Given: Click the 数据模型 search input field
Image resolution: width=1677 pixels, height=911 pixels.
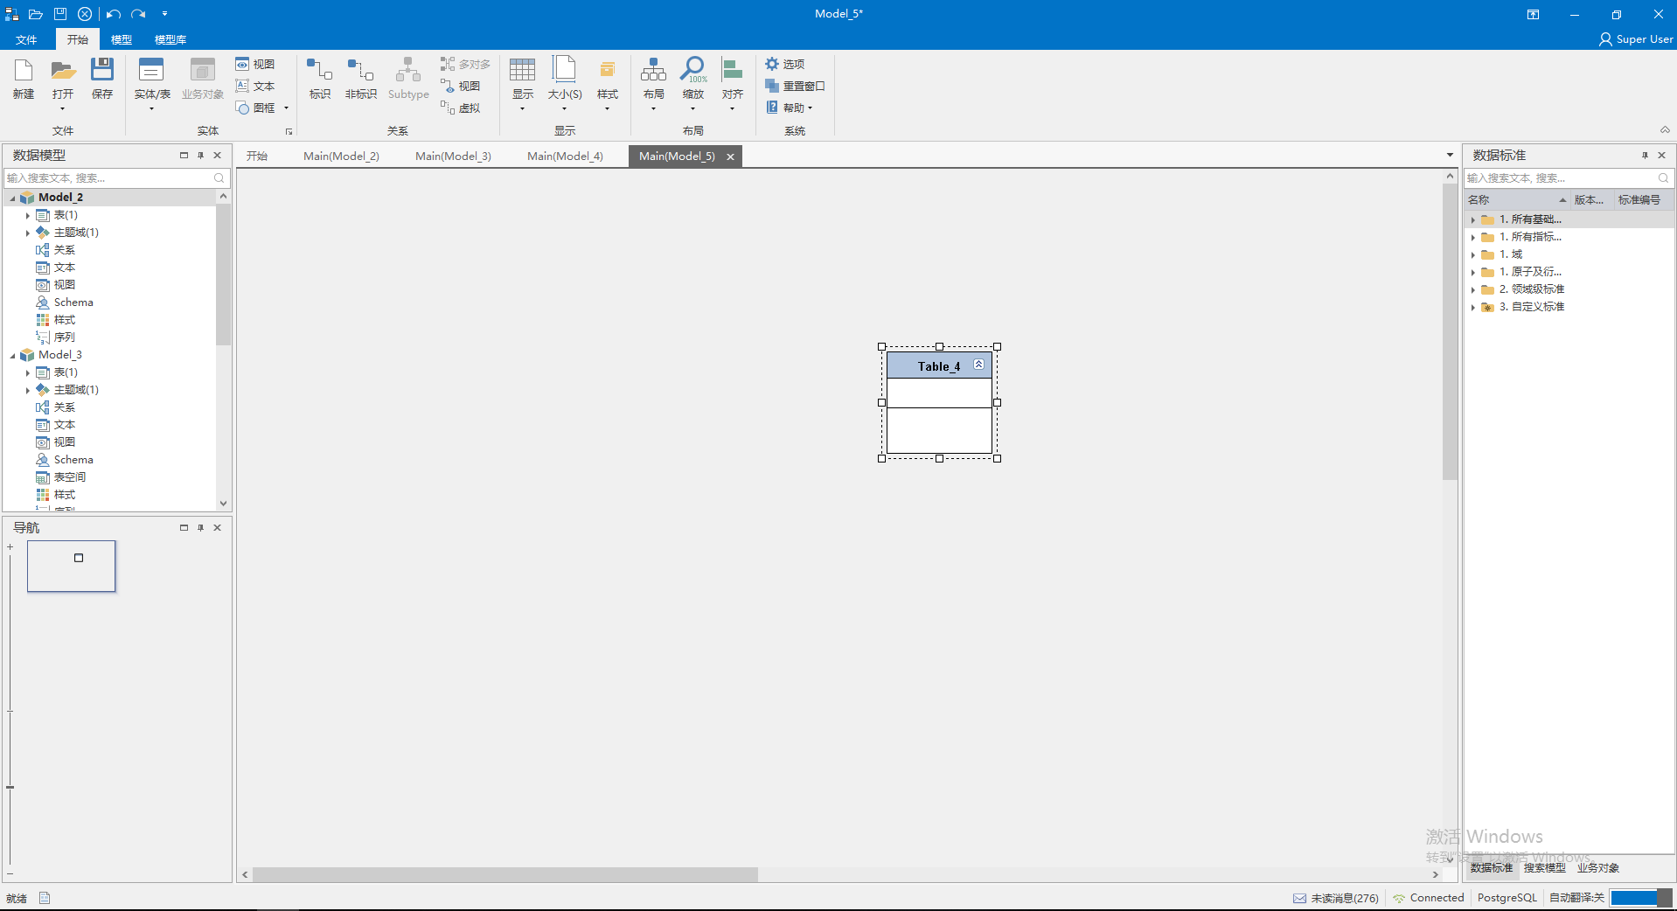Looking at the screenshot, I should coord(109,177).
